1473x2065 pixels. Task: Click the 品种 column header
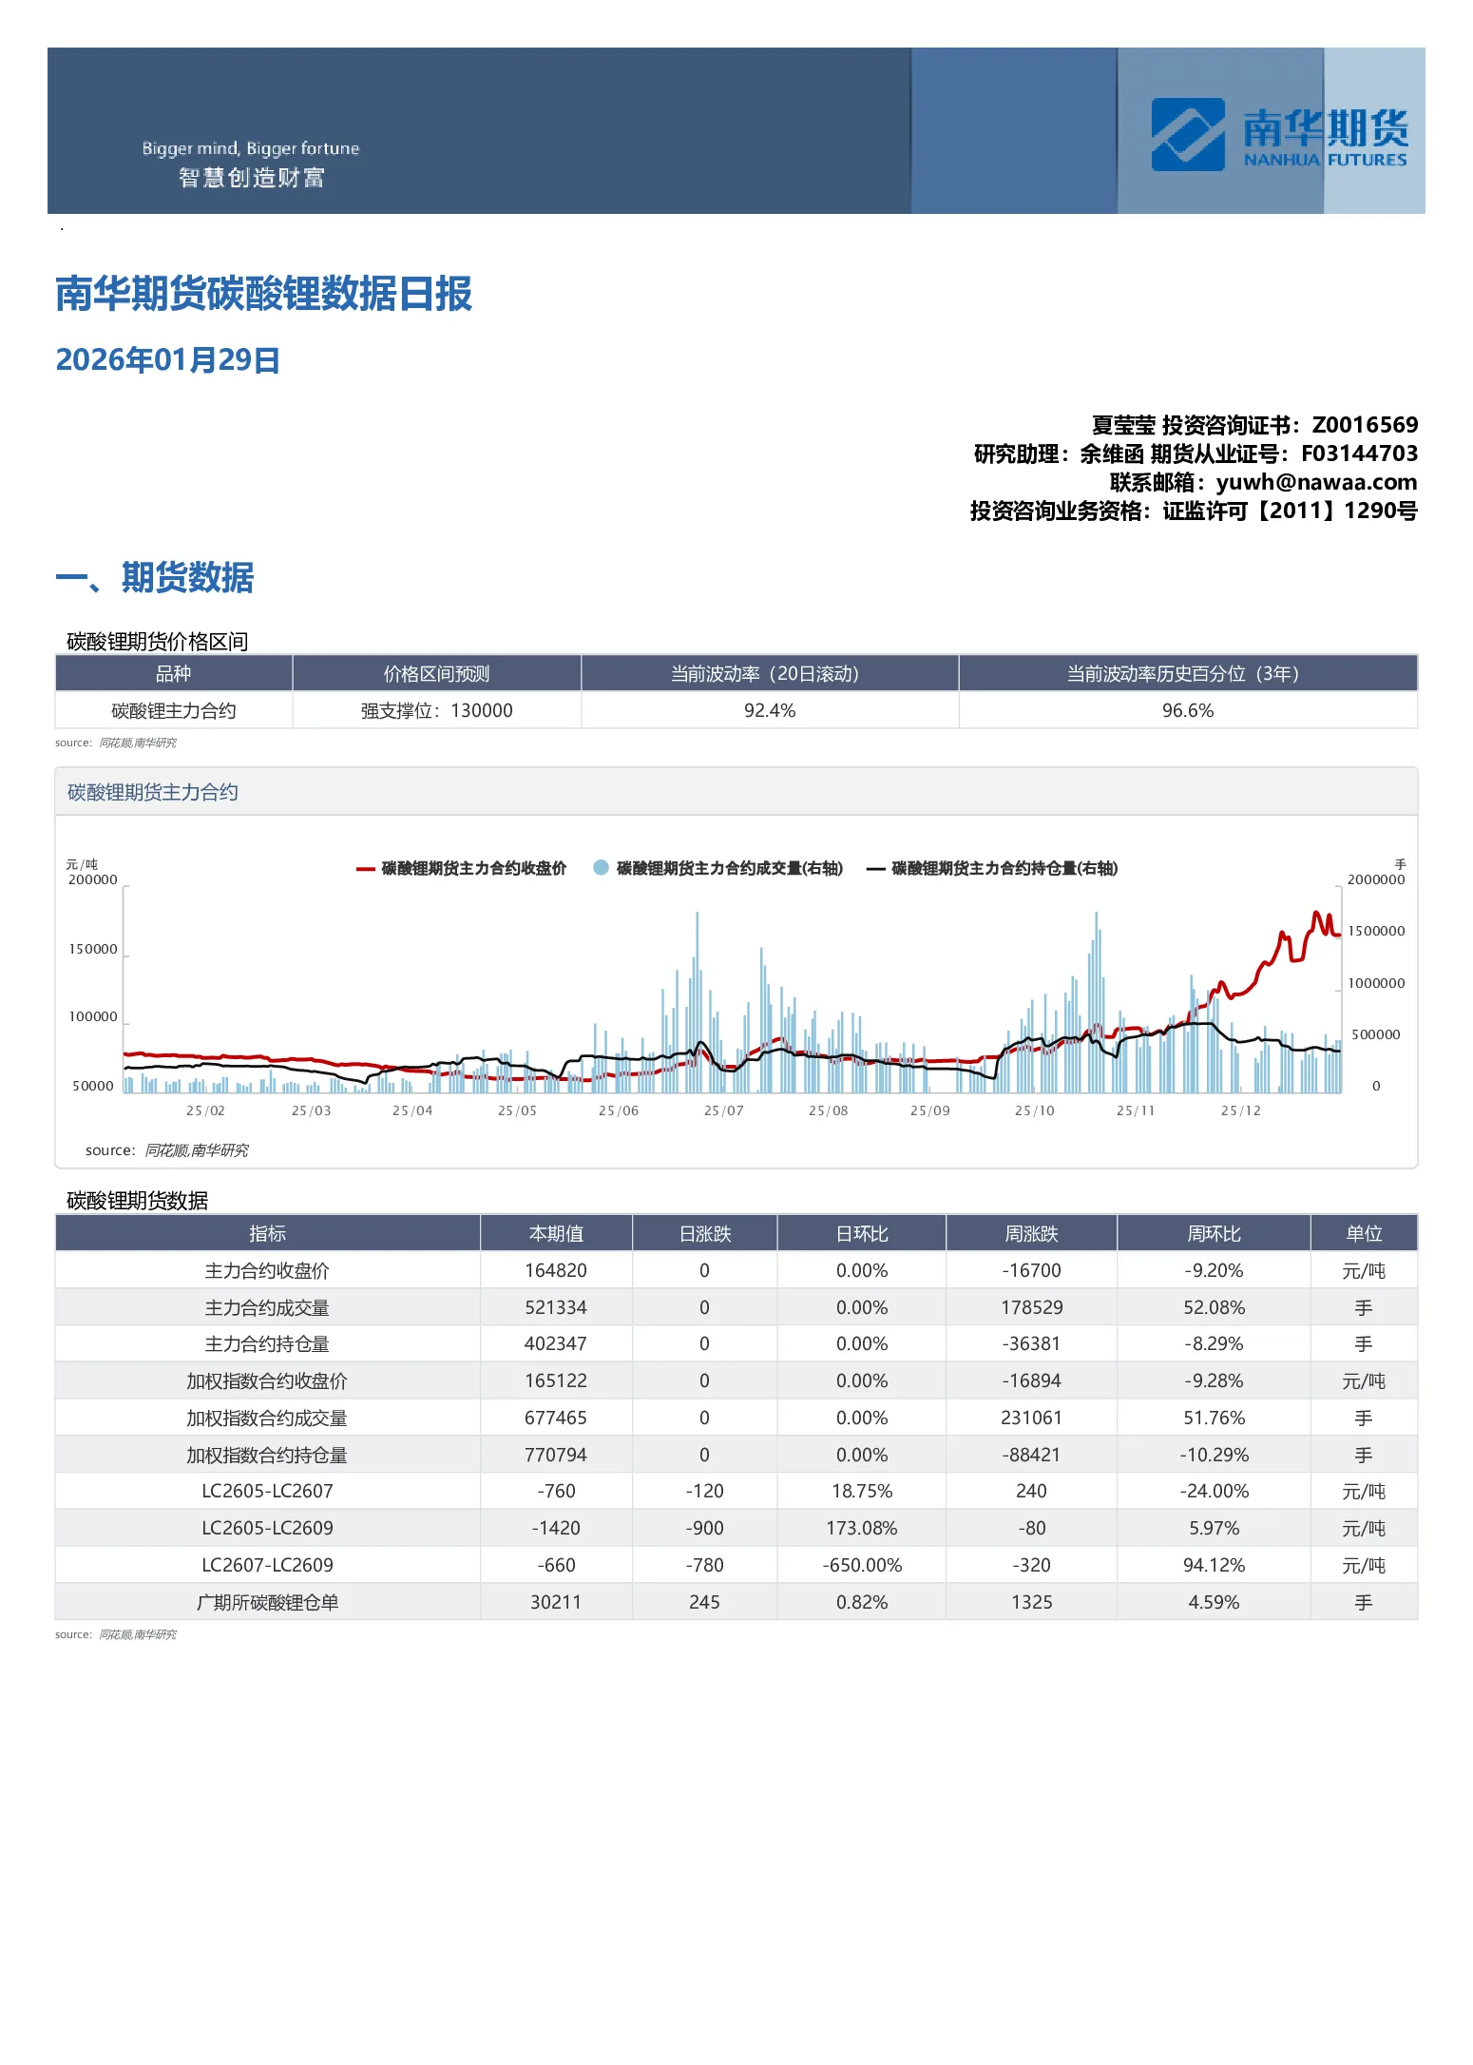coord(174,674)
